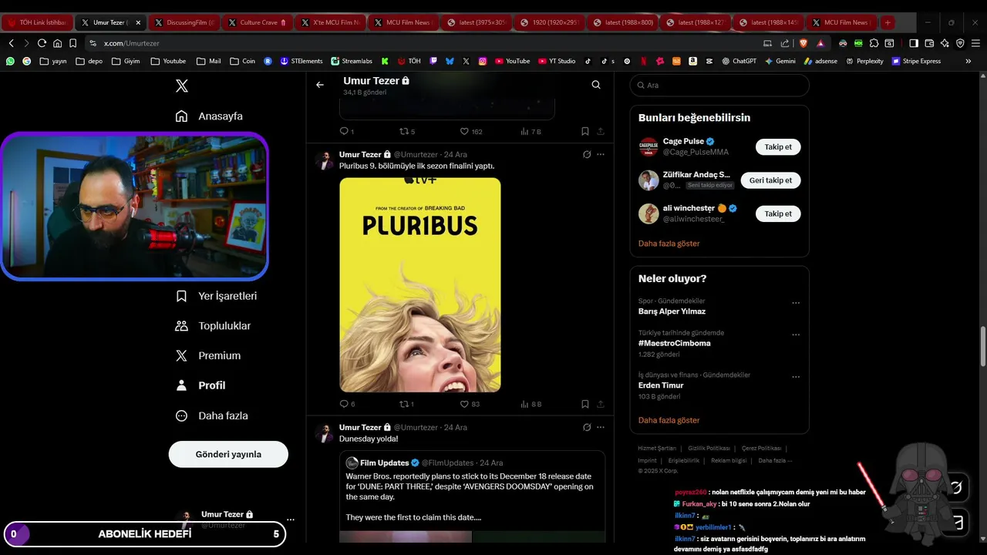Open more options on Dunesday post
987x555 pixels.
[601, 427]
